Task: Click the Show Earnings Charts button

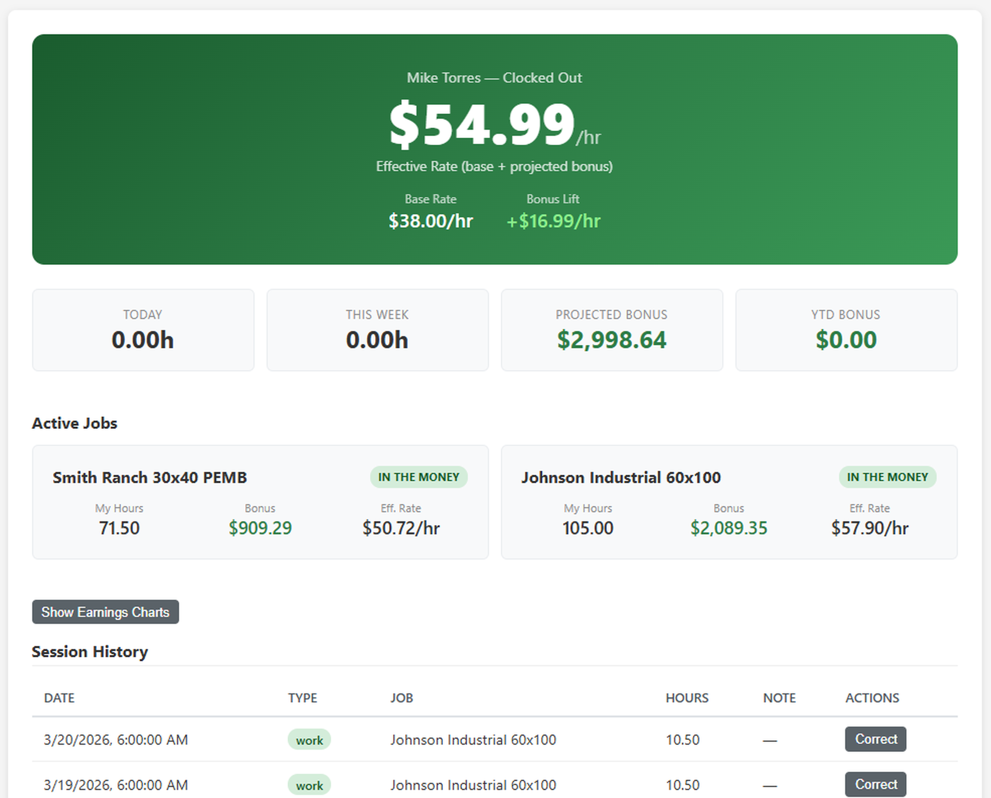Action: [105, 612]
